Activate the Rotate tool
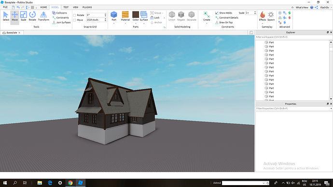 (x=32, y=16)
